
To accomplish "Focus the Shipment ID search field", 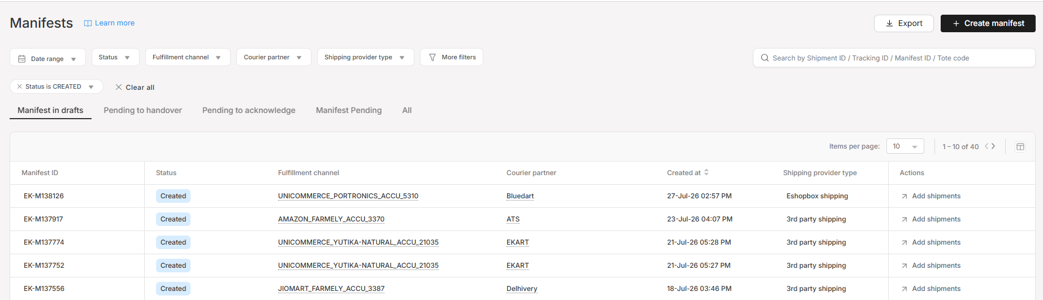I will [x=894, y=58].
